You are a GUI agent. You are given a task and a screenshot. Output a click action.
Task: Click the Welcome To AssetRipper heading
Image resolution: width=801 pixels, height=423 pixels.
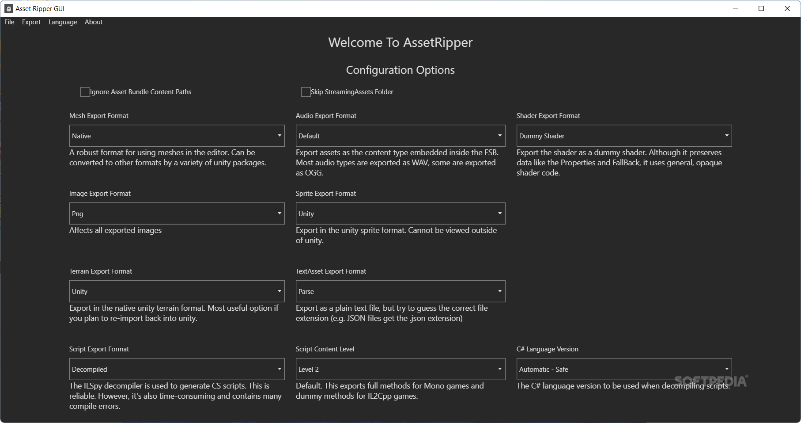(400, 42)
